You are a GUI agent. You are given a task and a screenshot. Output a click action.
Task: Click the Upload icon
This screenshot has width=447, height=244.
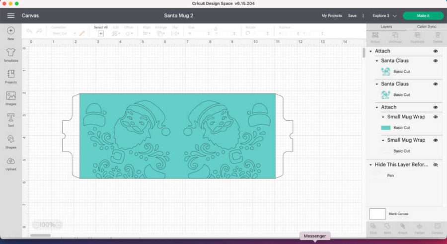[11, 163]
